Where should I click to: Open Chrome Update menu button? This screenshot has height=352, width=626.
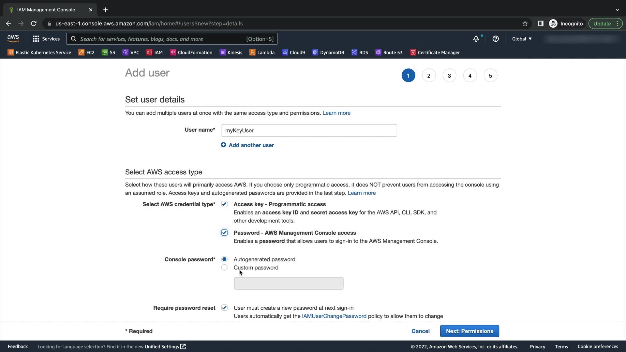605,23
